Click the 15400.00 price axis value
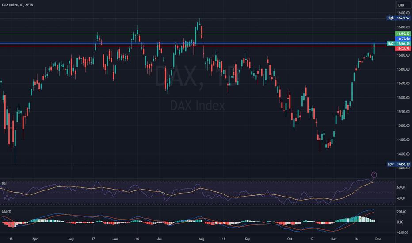Image resolution: width=412 pixels, height=243 pixels. point(403,98)
